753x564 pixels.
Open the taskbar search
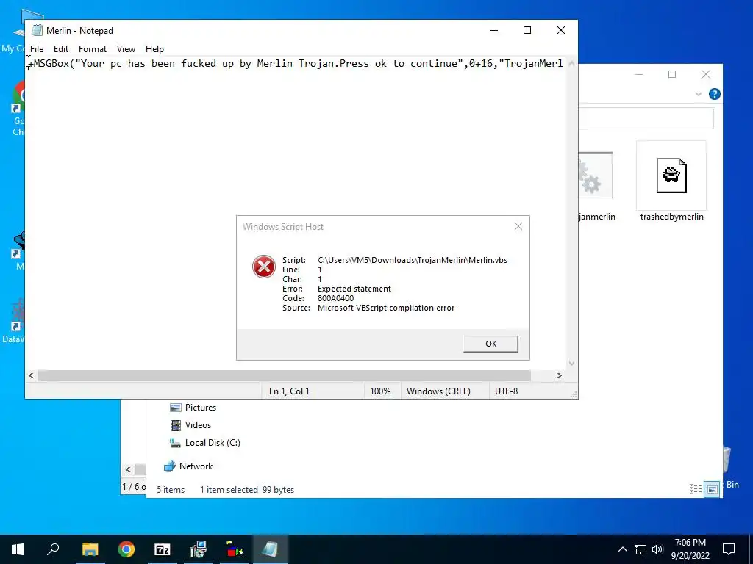[53, 549]
